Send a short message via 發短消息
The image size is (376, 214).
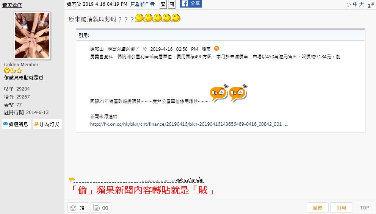16,124
